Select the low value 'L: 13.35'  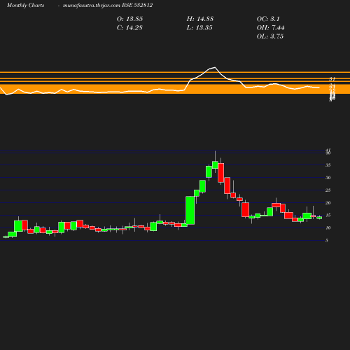pyautogui.click(x=199, y=28)
